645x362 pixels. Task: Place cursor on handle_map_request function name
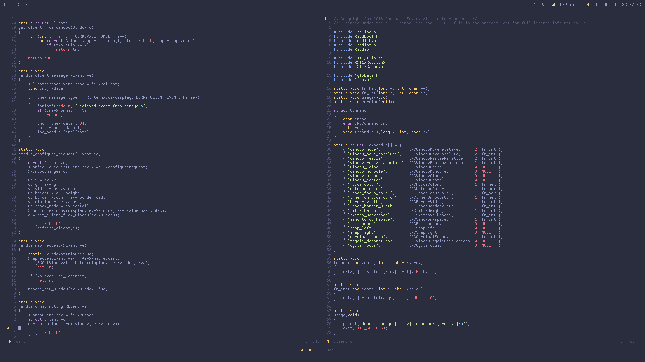40,245
